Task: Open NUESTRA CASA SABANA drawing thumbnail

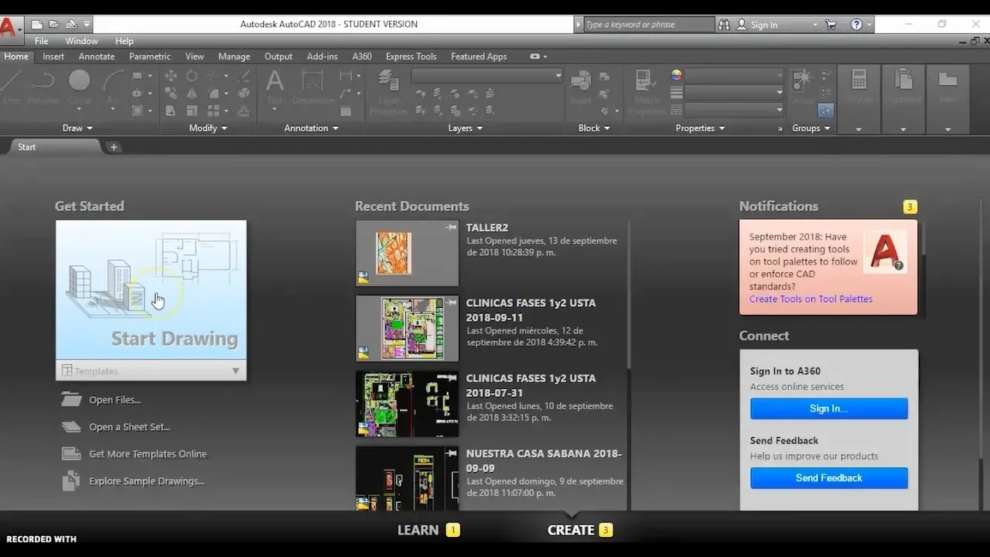Action: tap(407, 477)
